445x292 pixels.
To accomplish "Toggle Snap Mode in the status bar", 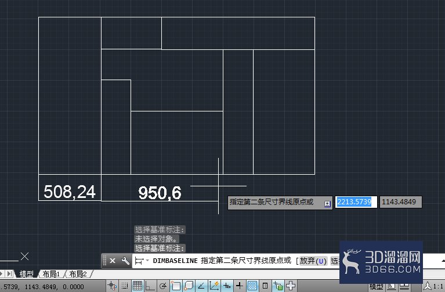I will tap(125, 286).
